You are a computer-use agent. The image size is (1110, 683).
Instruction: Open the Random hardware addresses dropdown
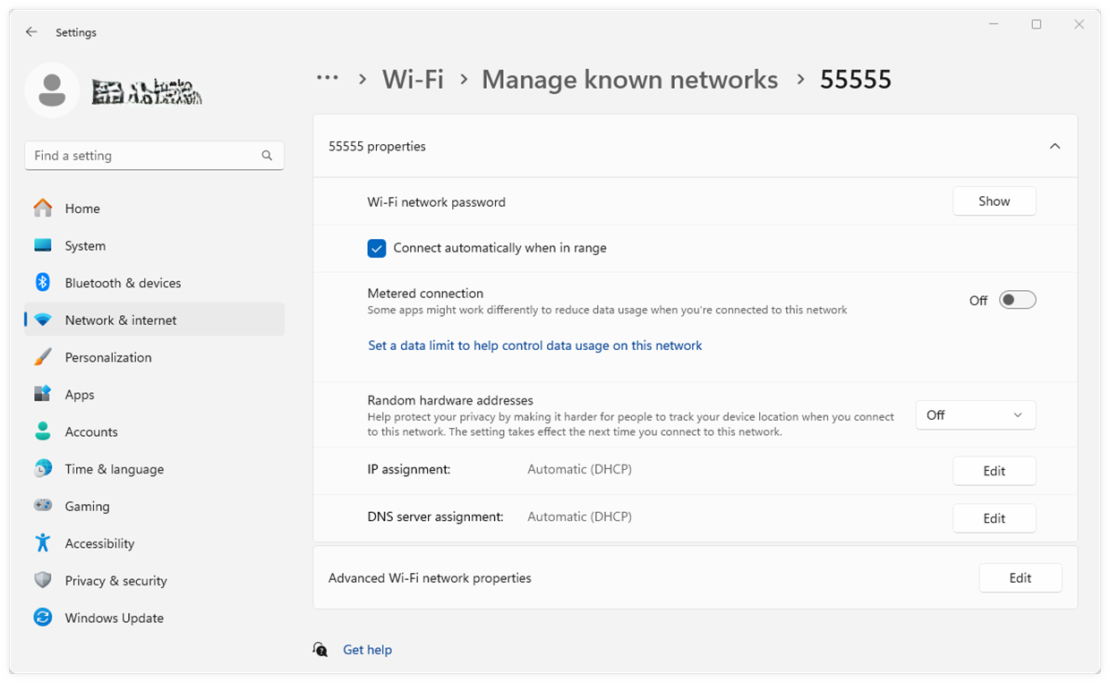976,414
